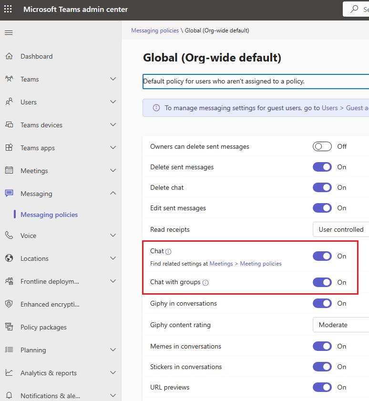Click the Planning list icon
Viewport: 369px width, 401px height.
pos(9,350)
